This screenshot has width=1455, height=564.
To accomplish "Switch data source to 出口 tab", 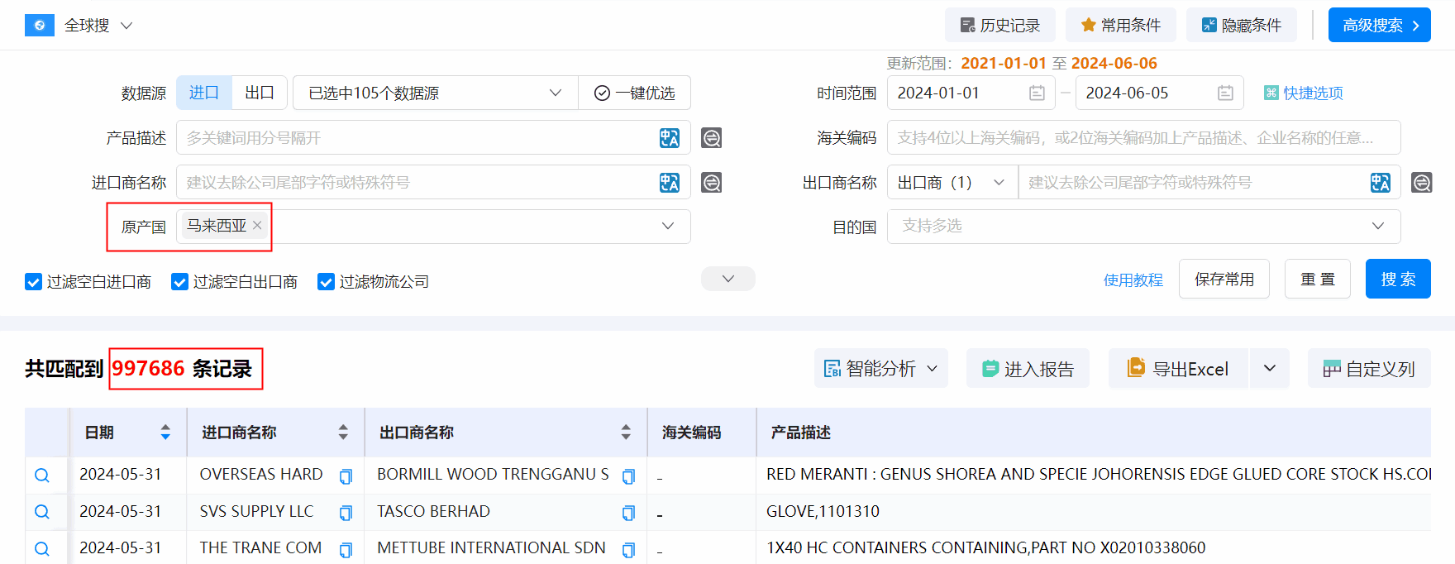I will tap(260, 93).
